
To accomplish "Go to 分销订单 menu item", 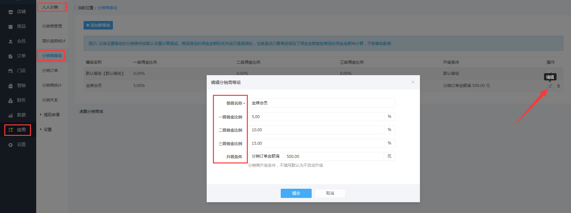I will click(x=50, y=70).
